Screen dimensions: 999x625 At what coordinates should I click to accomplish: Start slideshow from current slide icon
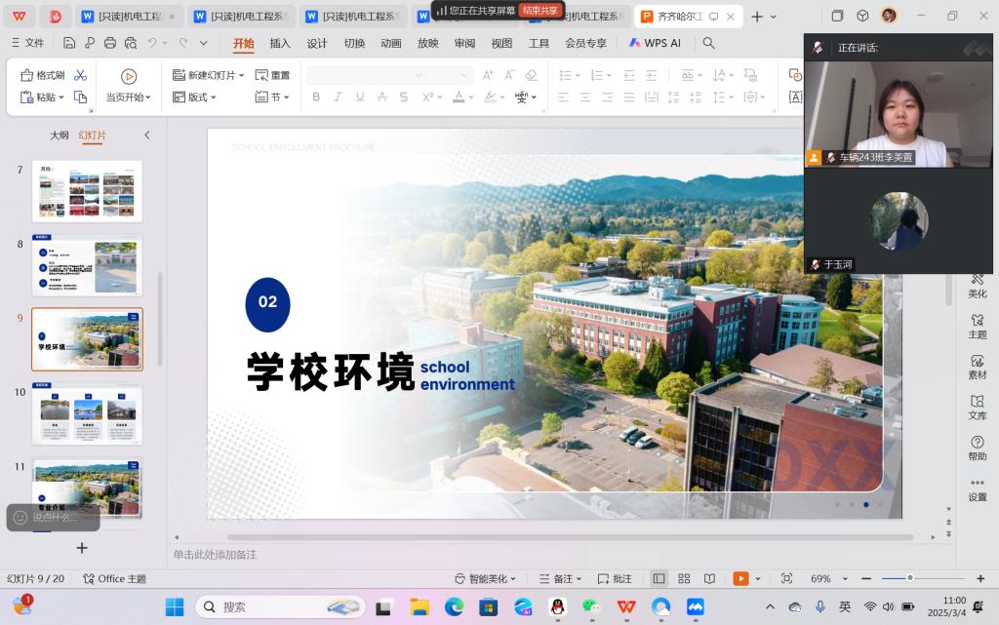tap(129, 76)
